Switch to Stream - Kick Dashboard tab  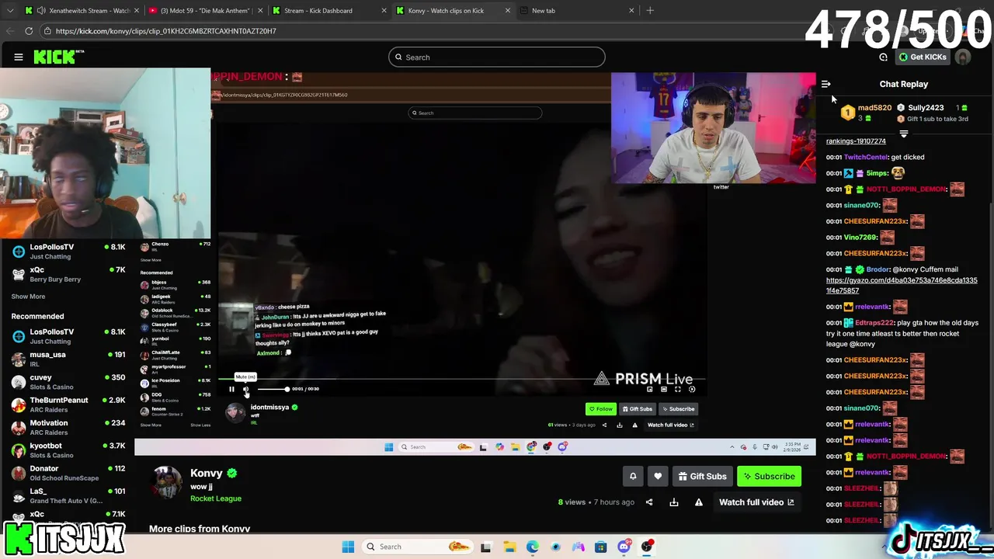point(328,10)
